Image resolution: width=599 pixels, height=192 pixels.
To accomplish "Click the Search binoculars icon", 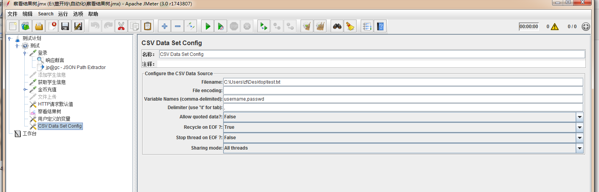I will tap(337, 26).
